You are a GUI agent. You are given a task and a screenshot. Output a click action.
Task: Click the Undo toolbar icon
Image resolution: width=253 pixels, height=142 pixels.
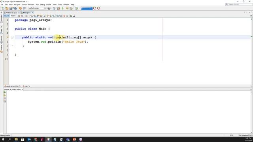[x=20, y=8]
